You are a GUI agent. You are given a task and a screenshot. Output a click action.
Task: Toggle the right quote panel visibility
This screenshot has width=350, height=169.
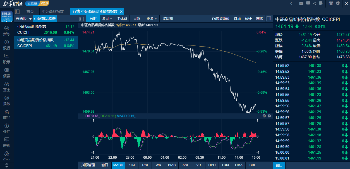coord(269,19)
